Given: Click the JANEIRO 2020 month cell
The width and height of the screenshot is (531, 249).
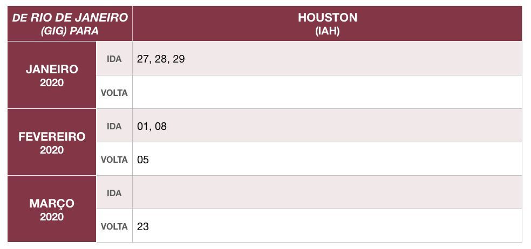Looking at the screenshot, I should coord(52,75).
